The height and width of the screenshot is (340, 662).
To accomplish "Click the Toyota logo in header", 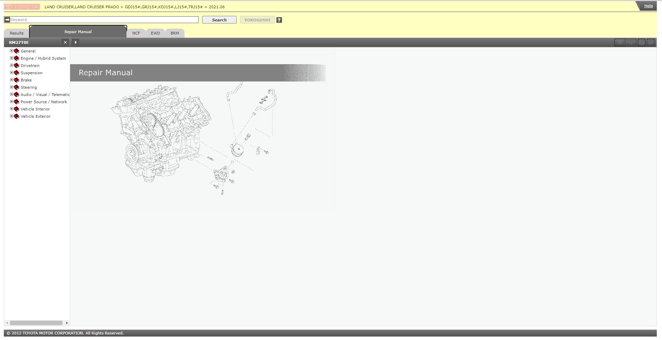I will 22,7.
